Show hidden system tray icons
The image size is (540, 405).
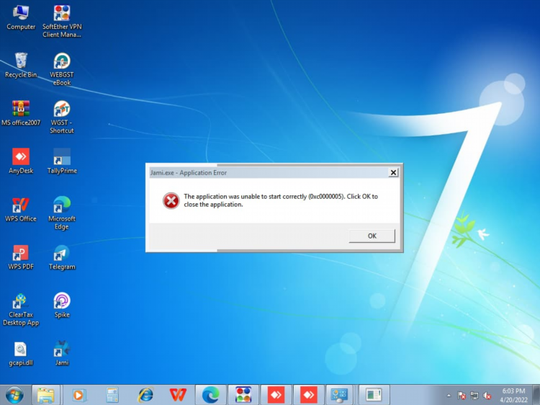(x=449, y=396)
